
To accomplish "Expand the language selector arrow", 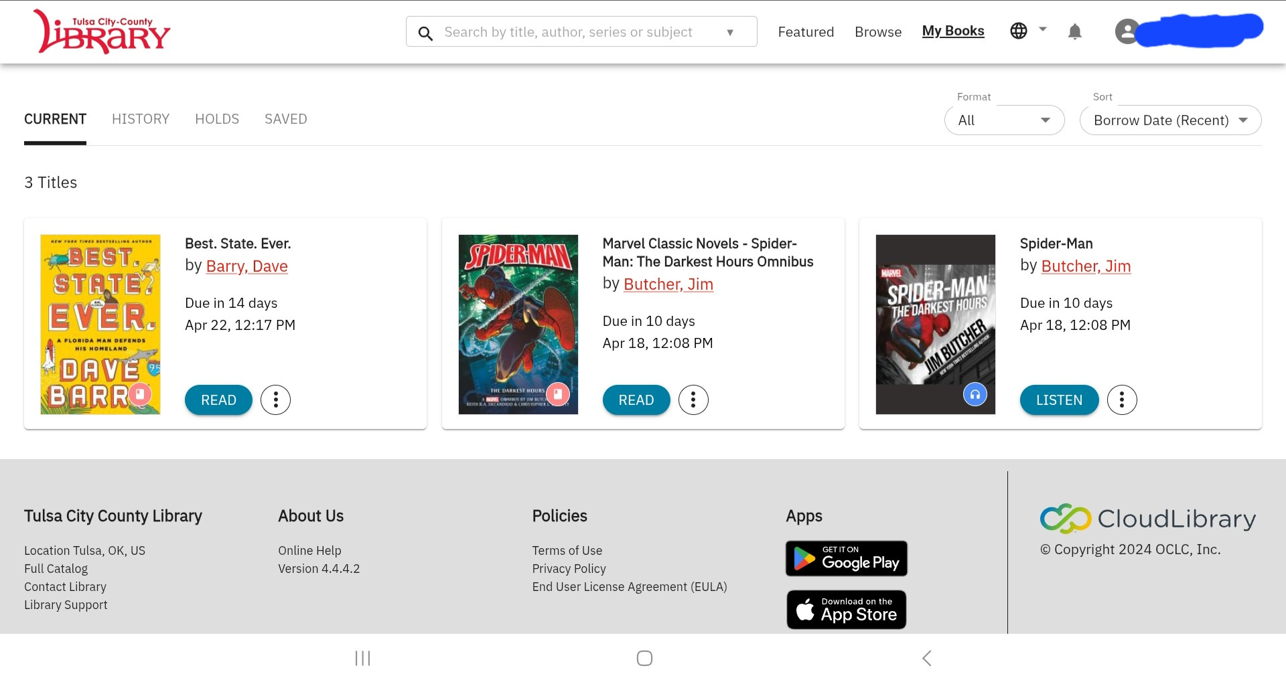I will (x=1042, y=29).
